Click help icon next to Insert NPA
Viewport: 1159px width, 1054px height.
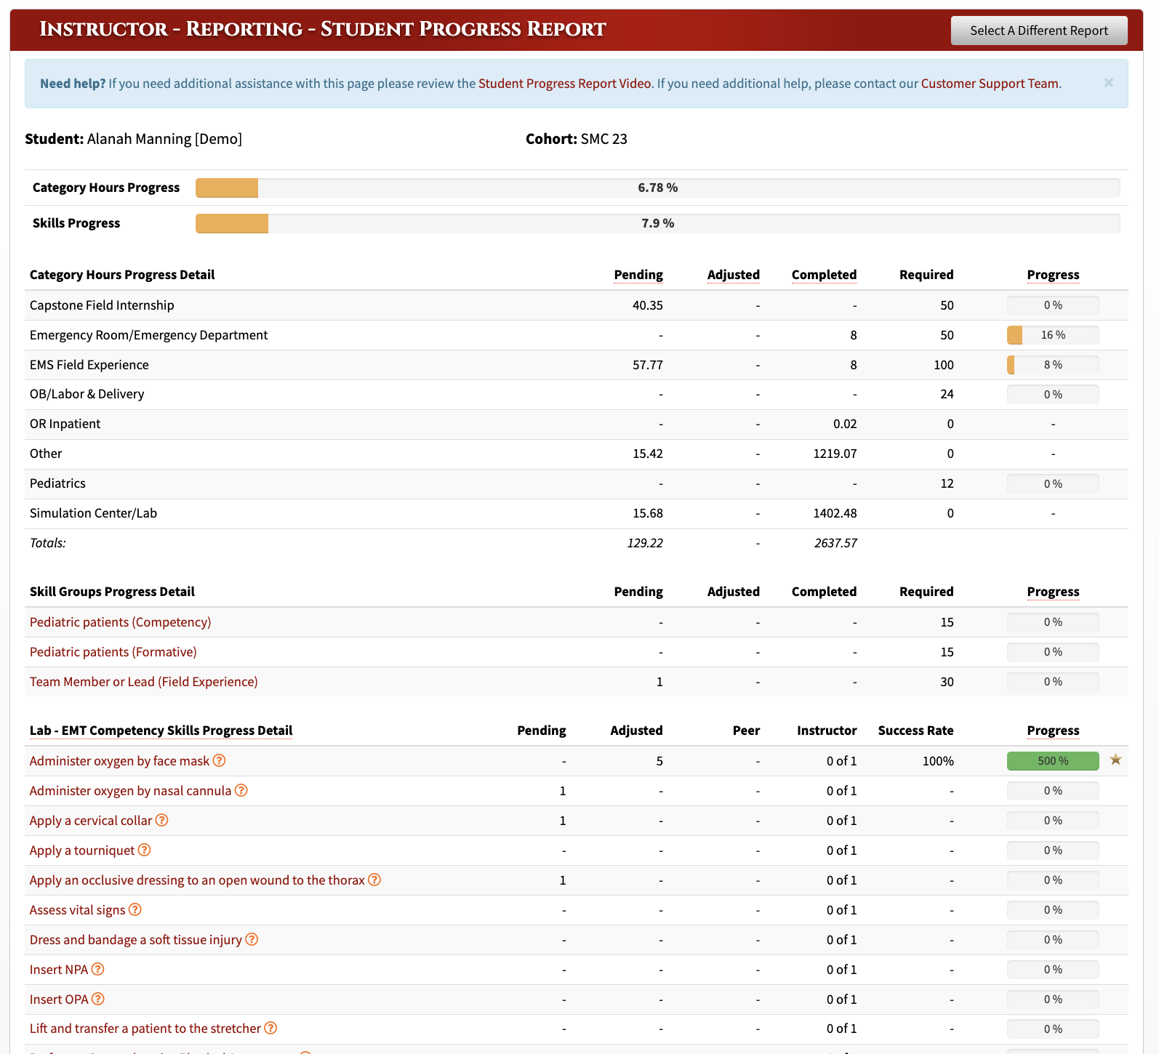coord(98,969)
